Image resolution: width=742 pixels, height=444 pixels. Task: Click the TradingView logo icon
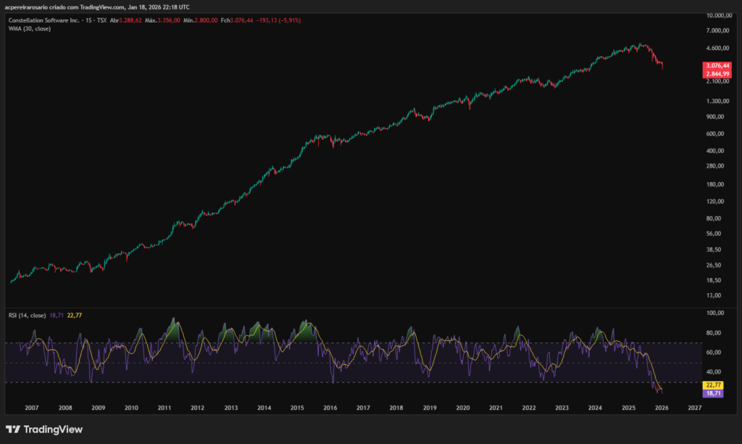click(12, 429)
